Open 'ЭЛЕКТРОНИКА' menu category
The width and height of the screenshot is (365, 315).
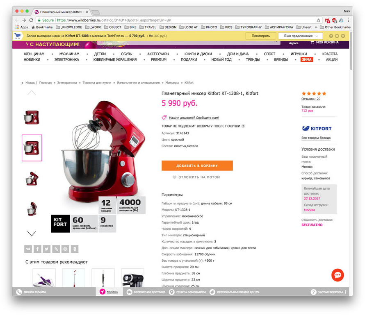pos(66,59)
